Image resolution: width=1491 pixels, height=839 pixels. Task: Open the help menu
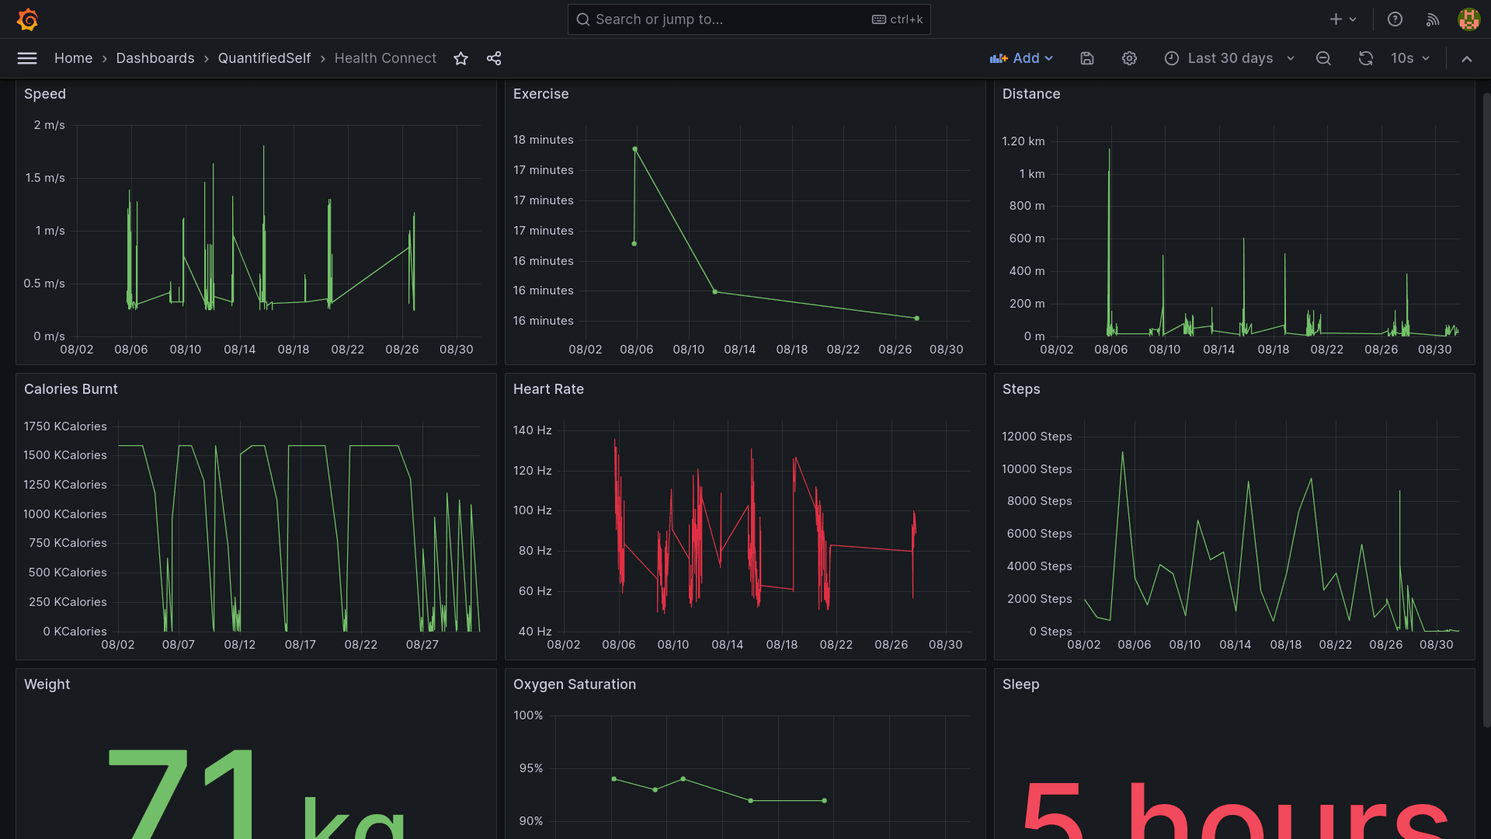coord(1395,19)
